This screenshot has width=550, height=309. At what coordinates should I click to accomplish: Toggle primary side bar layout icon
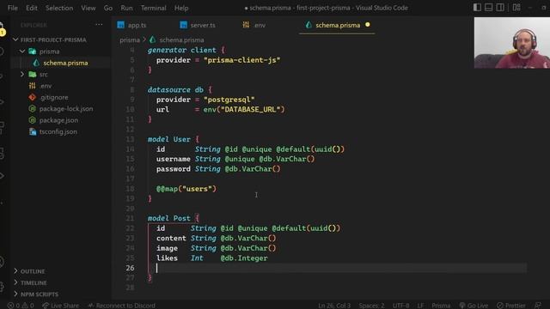click(x=477, y=8)
